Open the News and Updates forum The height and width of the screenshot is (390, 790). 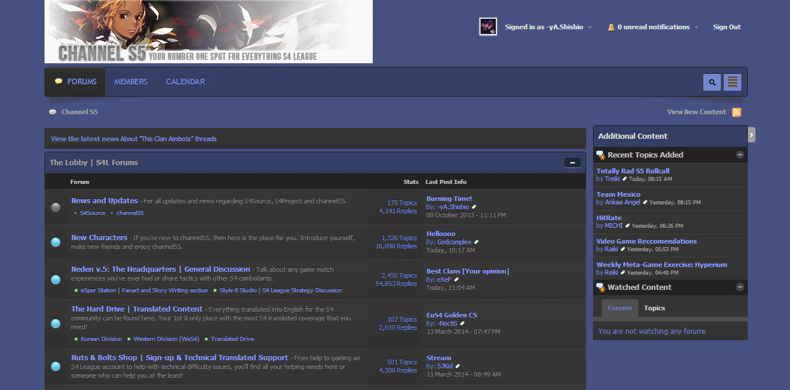[x=105, y=200]
